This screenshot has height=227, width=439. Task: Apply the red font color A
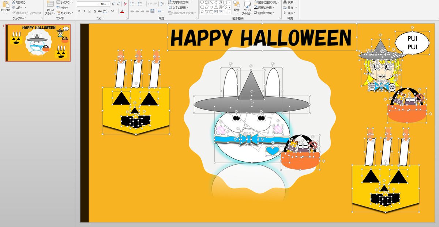[x=123, y=11]
